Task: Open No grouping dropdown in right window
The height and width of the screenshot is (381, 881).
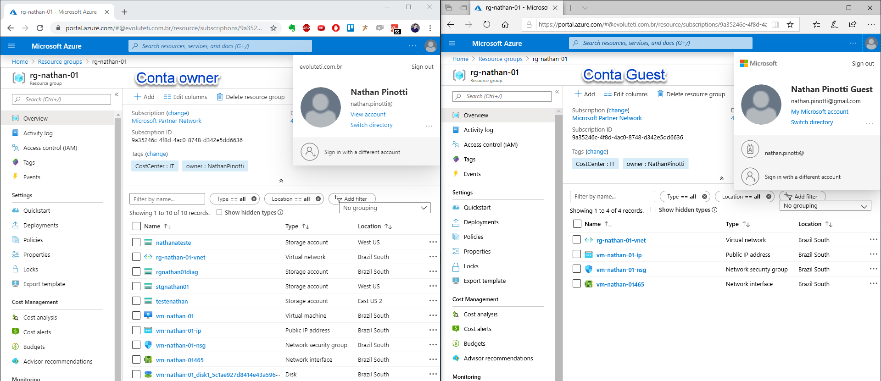Action: pos(825,205)
